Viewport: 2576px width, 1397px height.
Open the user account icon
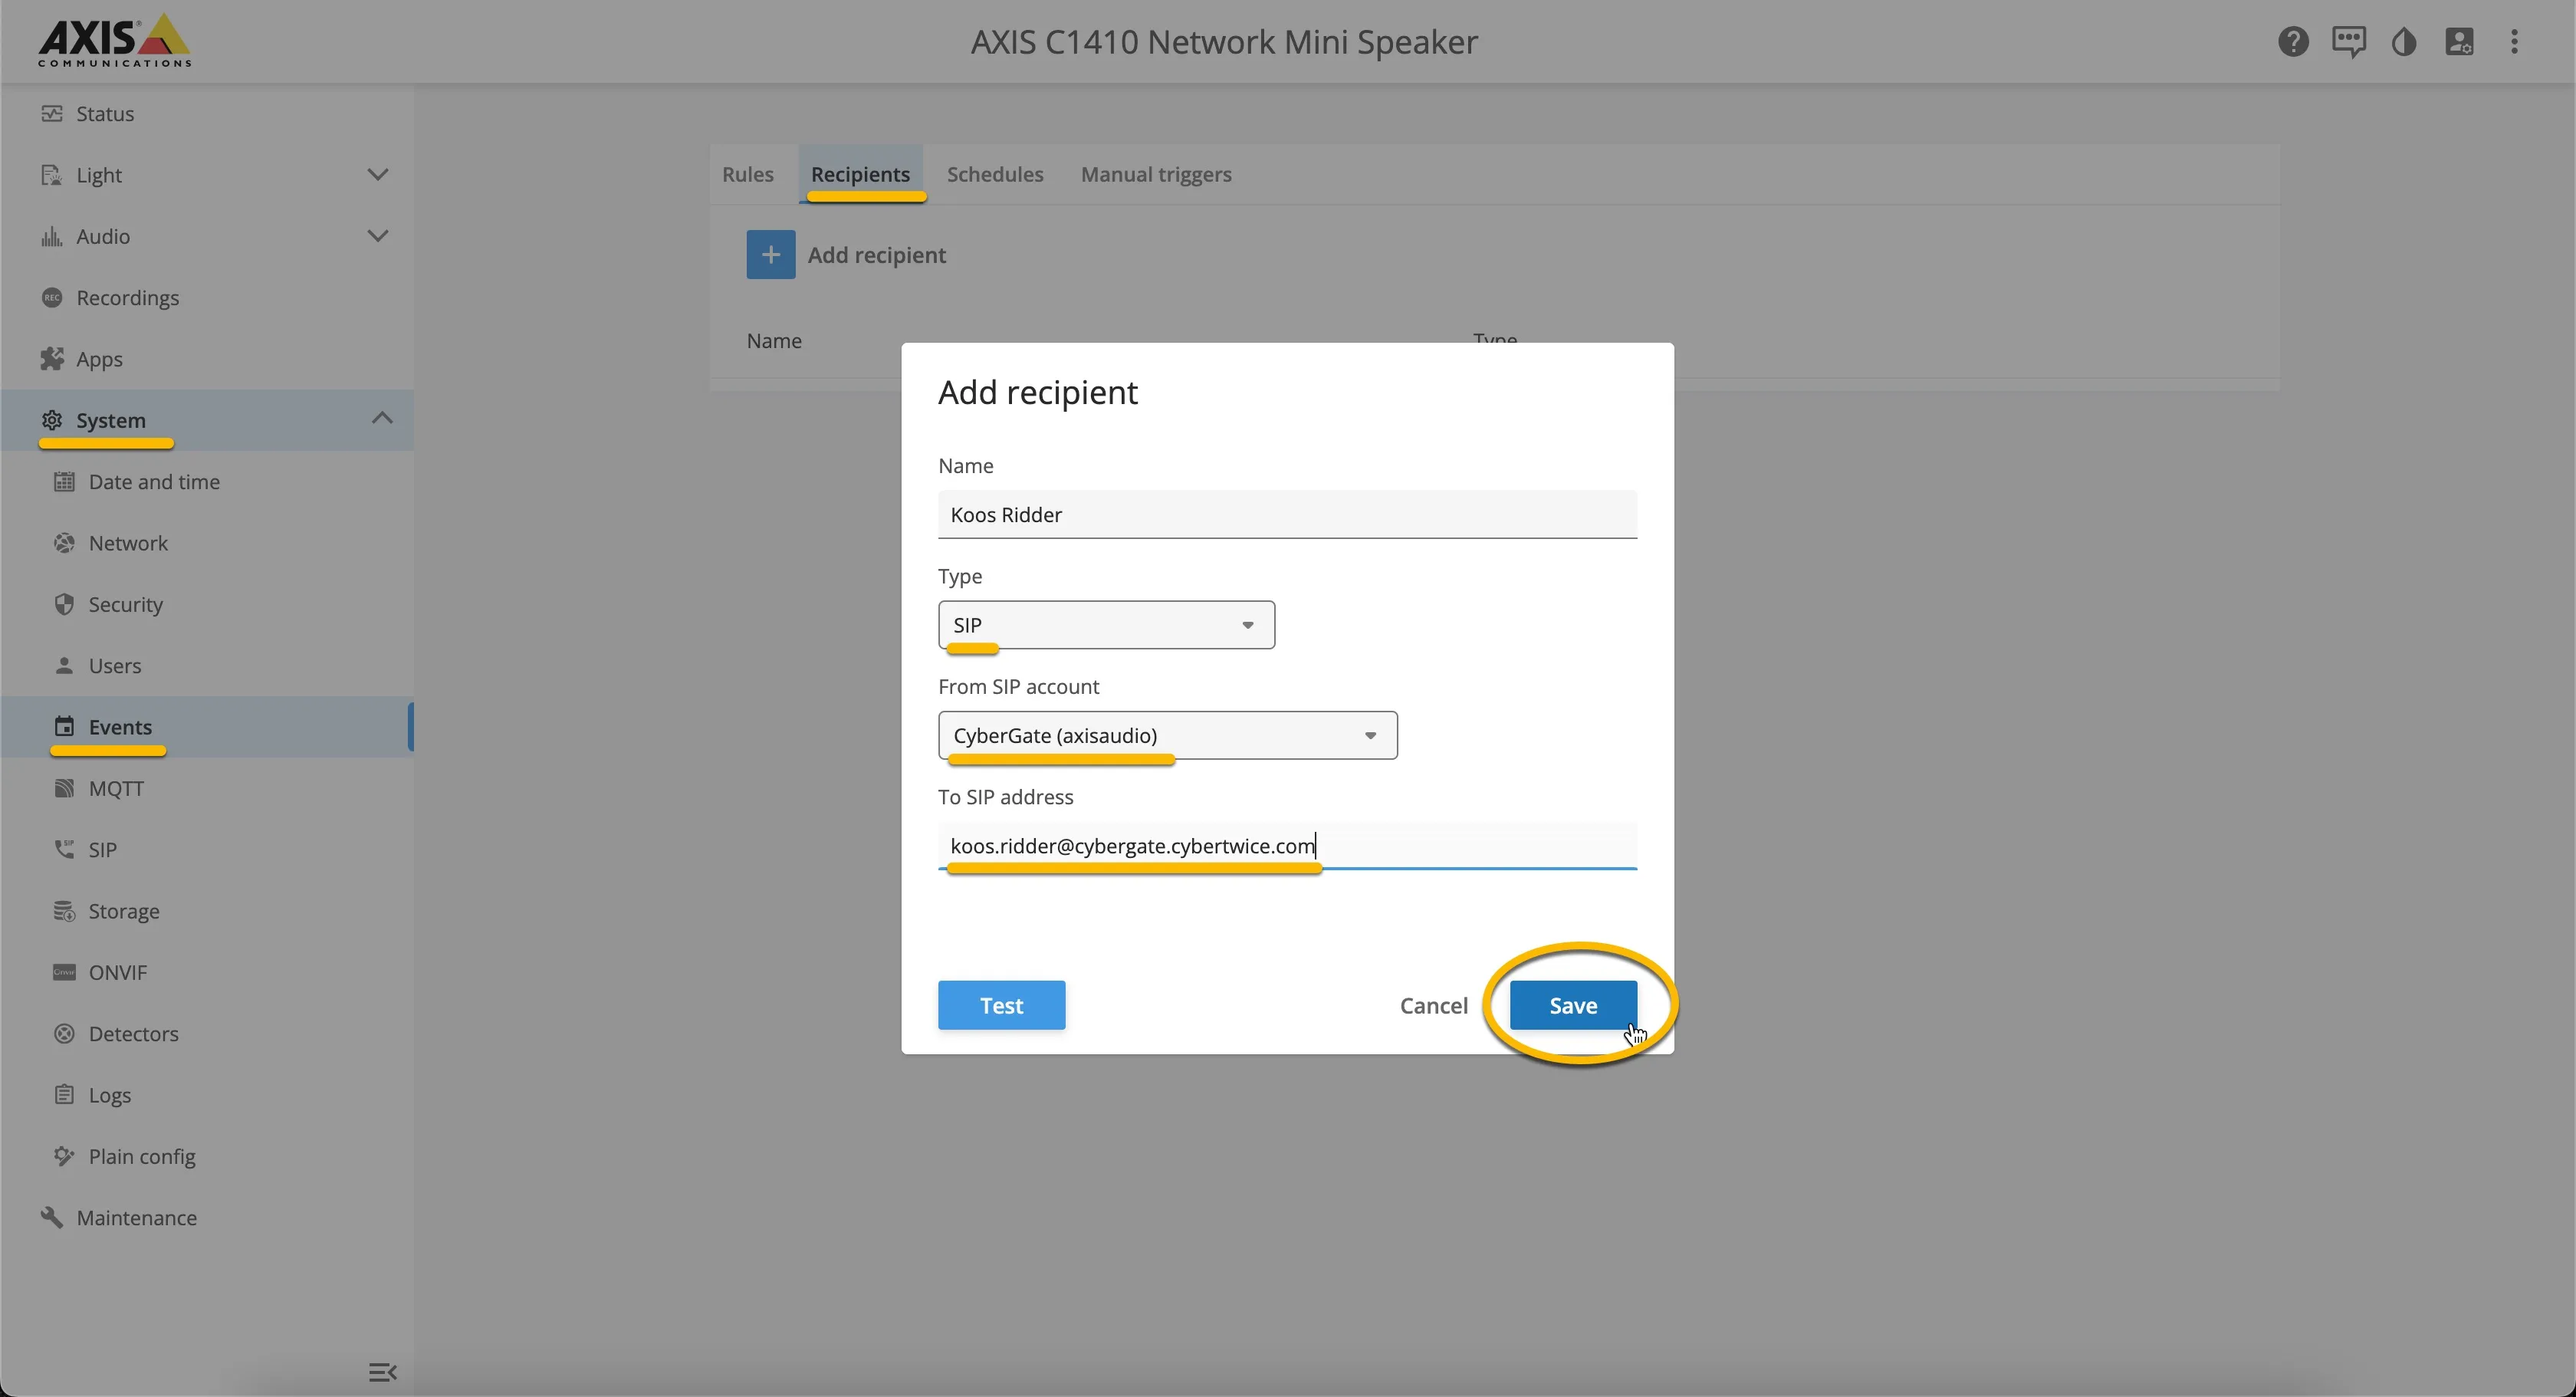(x=2459, y=42)
